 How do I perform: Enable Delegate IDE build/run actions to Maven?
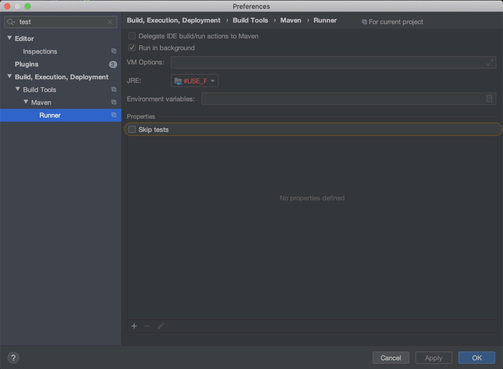(x=132, y=36)
